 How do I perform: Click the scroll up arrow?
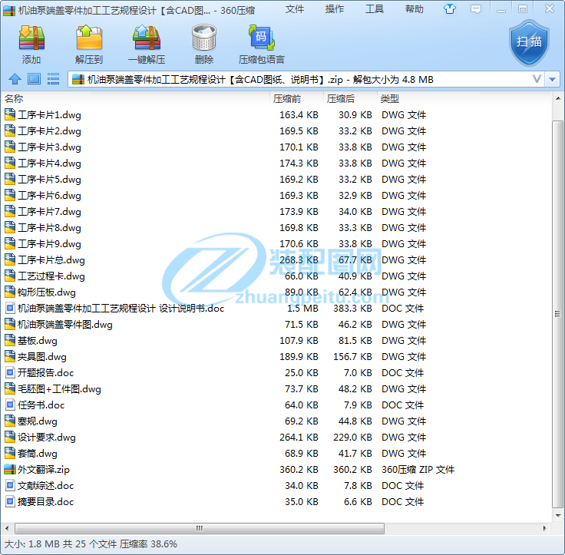pyautogui.click(x=558, y=98)
